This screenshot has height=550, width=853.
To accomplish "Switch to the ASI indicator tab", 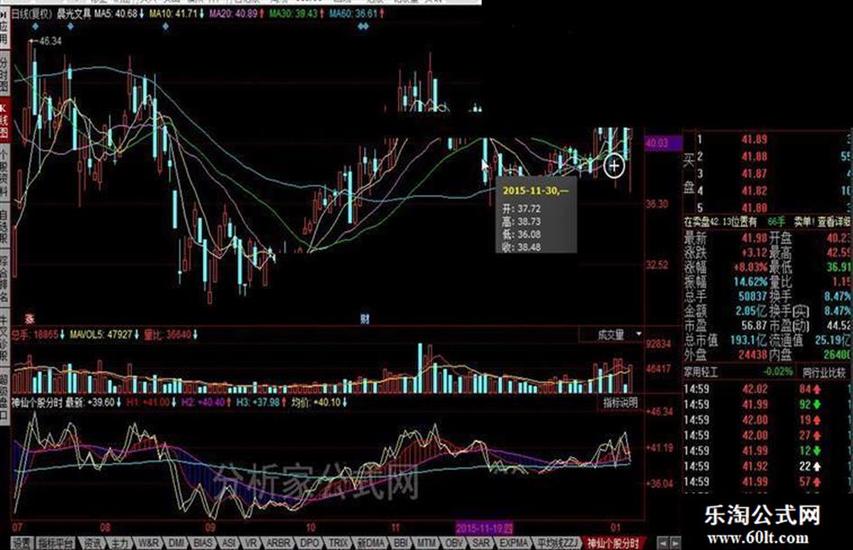I will [x=228, y=543].
